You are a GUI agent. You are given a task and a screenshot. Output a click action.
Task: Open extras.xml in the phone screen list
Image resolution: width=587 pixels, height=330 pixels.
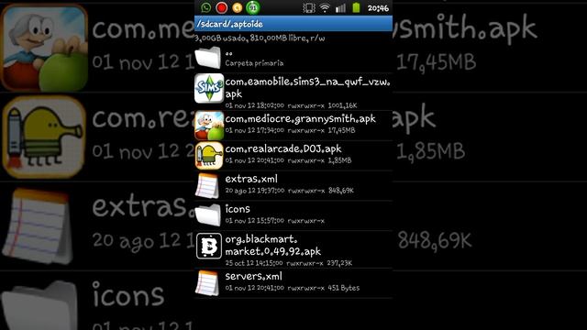251,180
